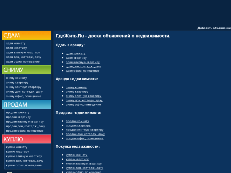Choose sidebar item куплю офис, помещение
The width and height of the screenshot is (231, 173).
coord(24,165)
